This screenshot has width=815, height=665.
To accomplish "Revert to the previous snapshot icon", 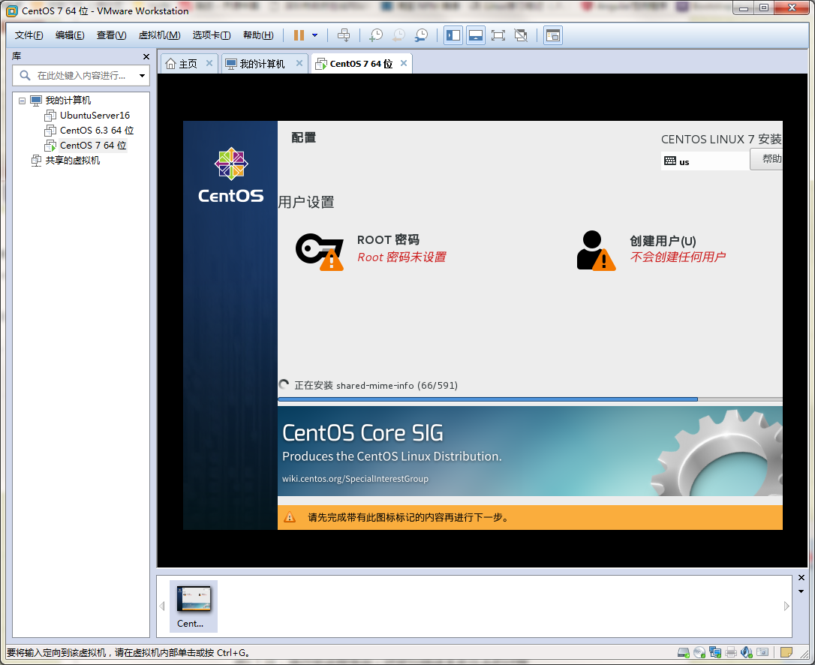I will pos(398,35).
